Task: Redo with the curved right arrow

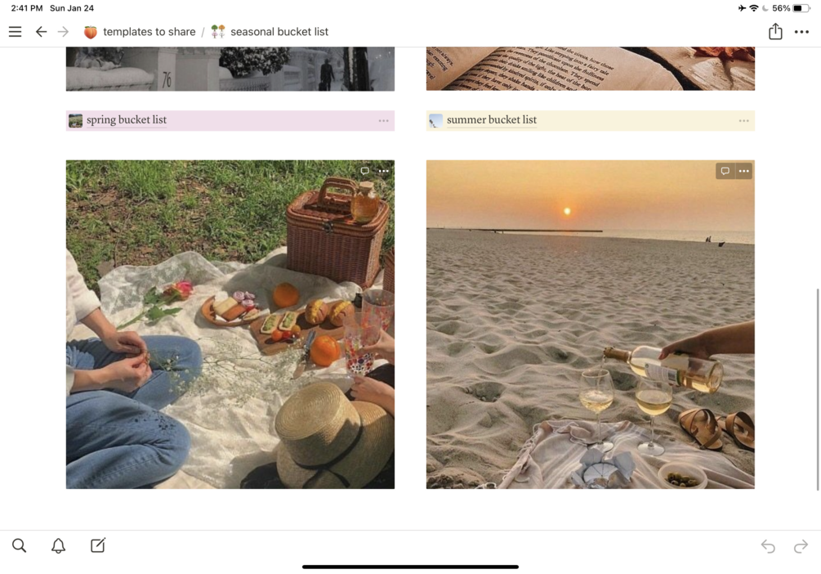Action: [x=801, y=546]
